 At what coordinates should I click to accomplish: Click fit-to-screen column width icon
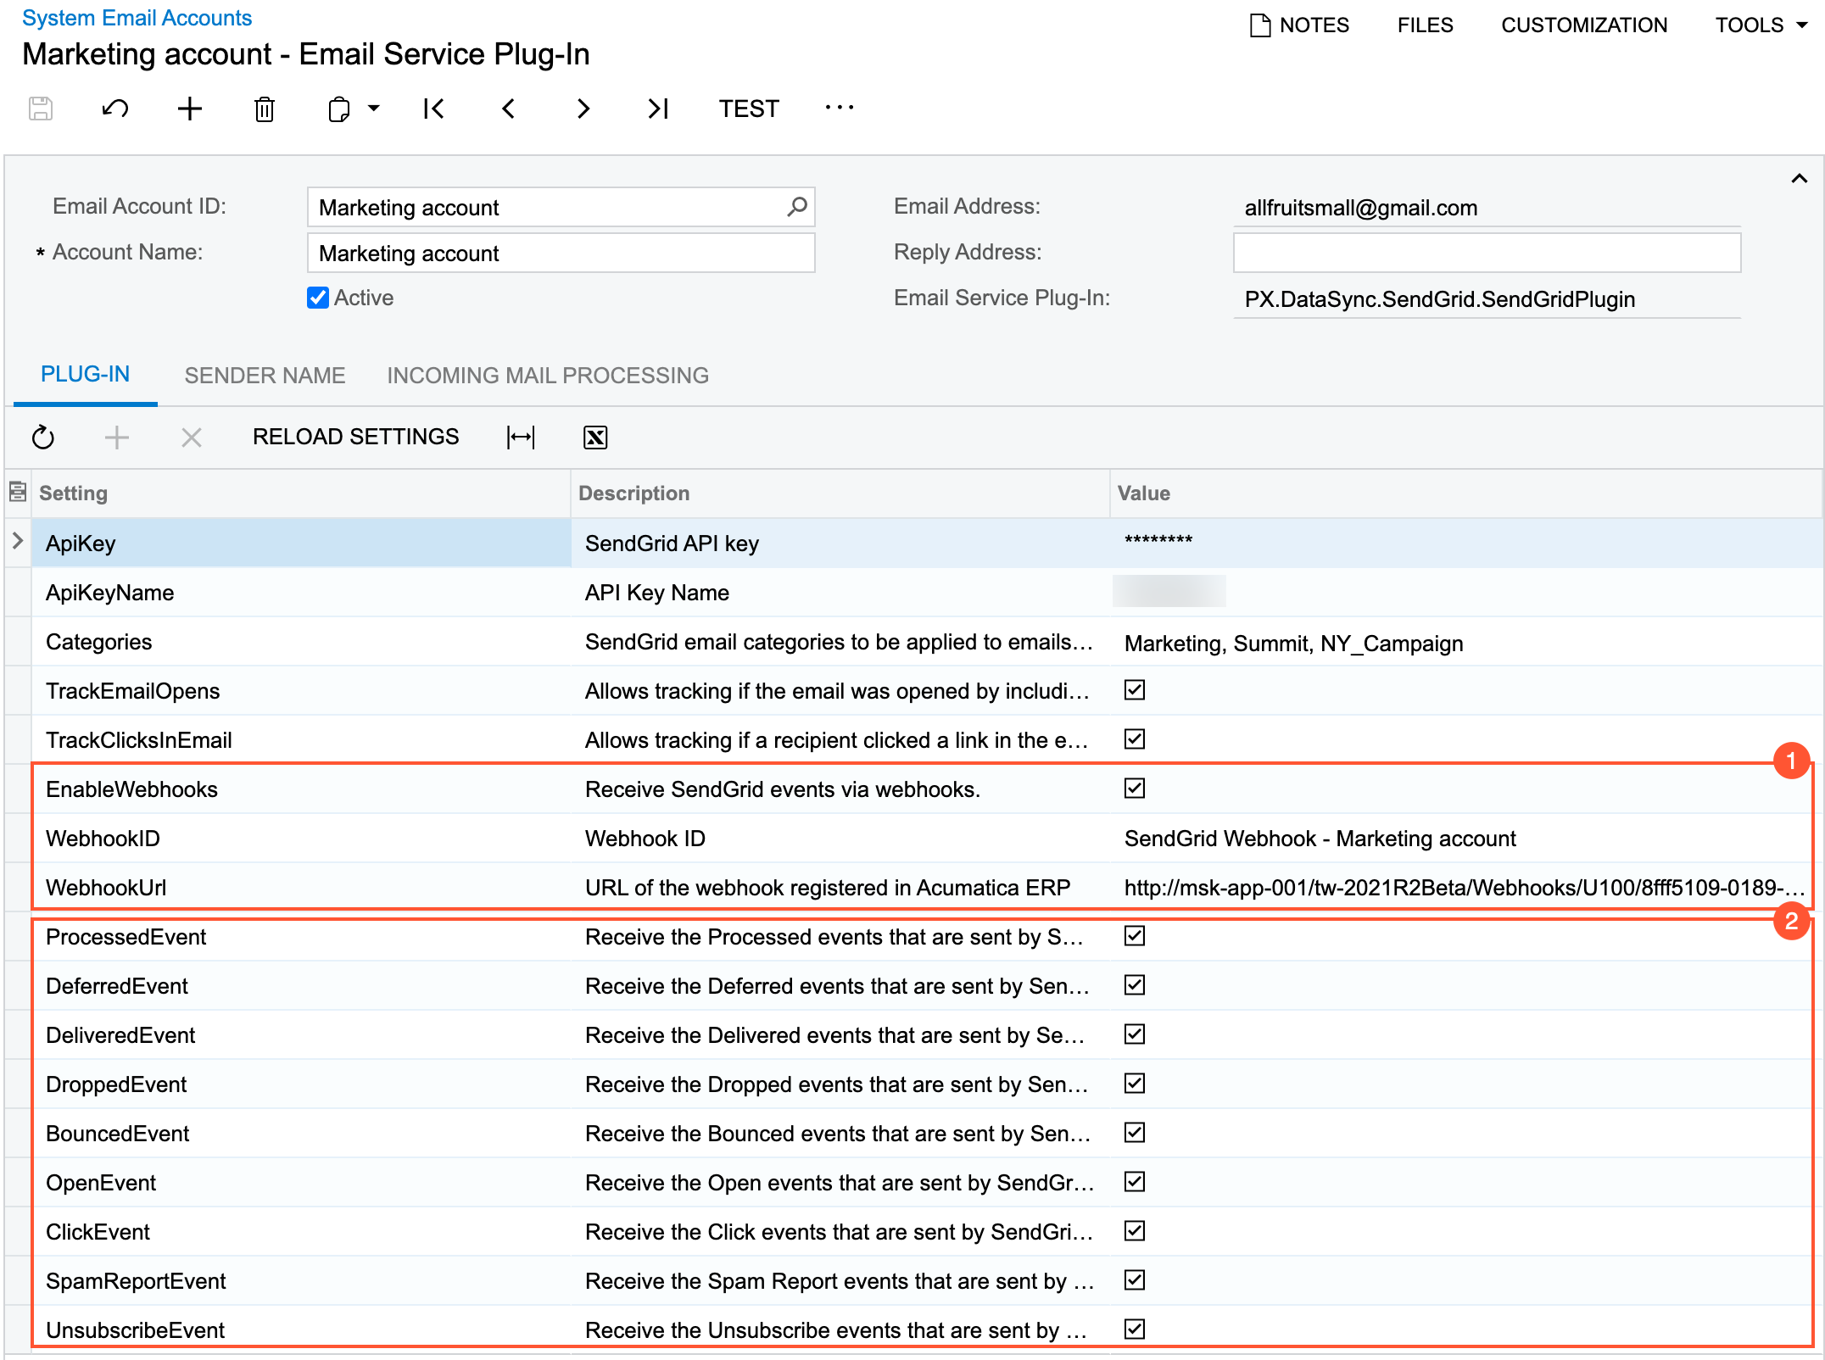[521, 438]
